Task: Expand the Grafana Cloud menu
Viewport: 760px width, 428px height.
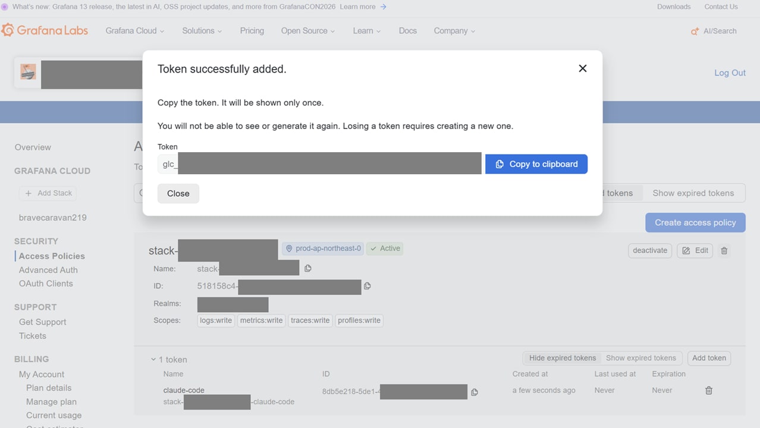Action: click(x=135, y=31)
